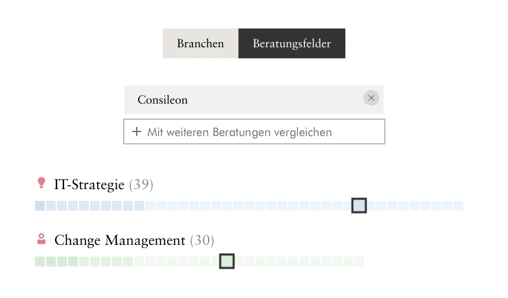Click the (30) count next to Change Management
This screenshot has height=298, width=508.
[202, 240]
